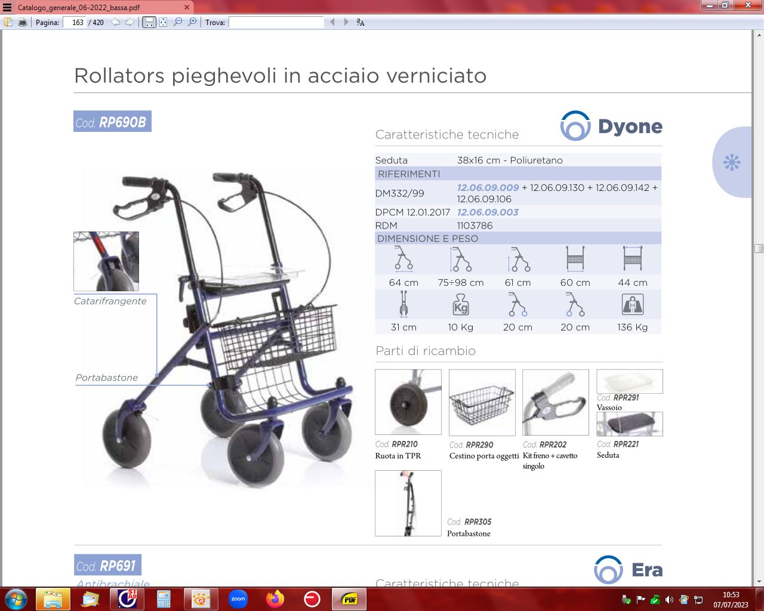Click the Trova search input field
Image resolution: width=764 pixels, height=611 pixels.
[276, 22]
